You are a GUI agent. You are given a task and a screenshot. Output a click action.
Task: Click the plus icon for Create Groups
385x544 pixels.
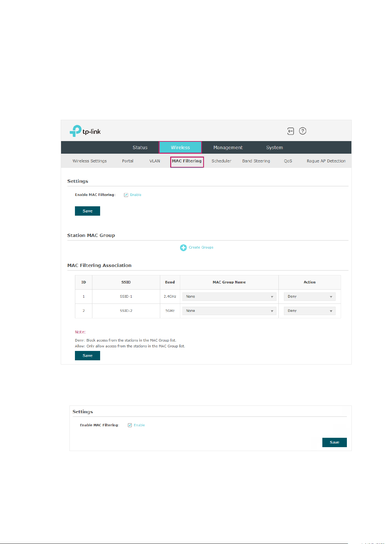point(183,248)
